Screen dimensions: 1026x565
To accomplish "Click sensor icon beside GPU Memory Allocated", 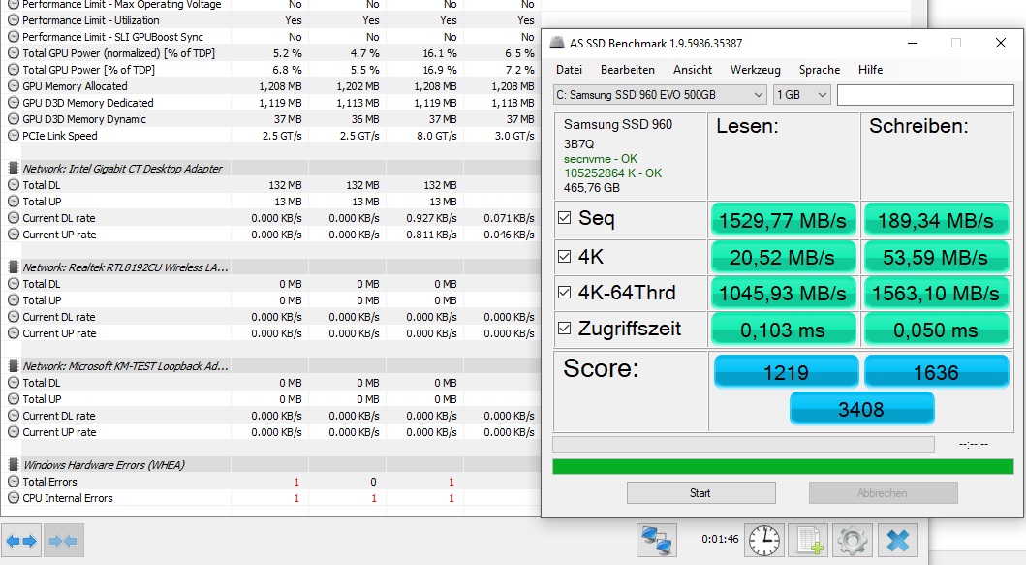I will 14,85.
